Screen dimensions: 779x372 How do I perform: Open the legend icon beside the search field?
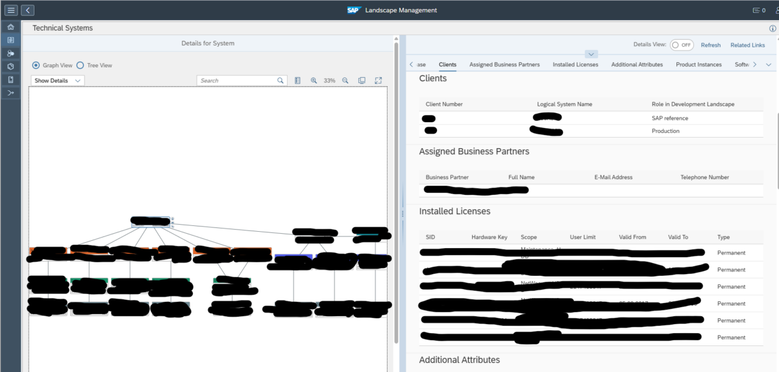coord(297,81)
